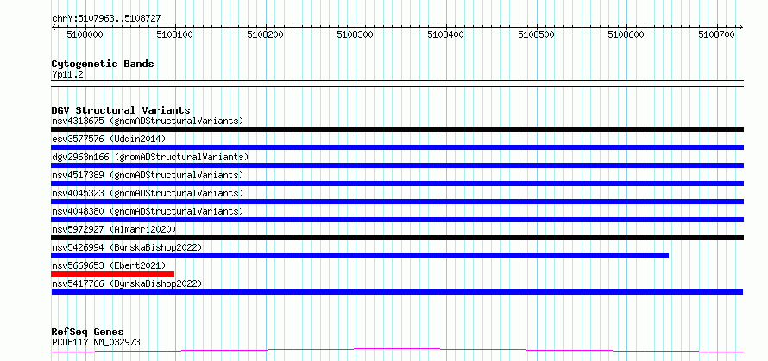
Task: Select ruler position 5108700
Action: [716, 34]
